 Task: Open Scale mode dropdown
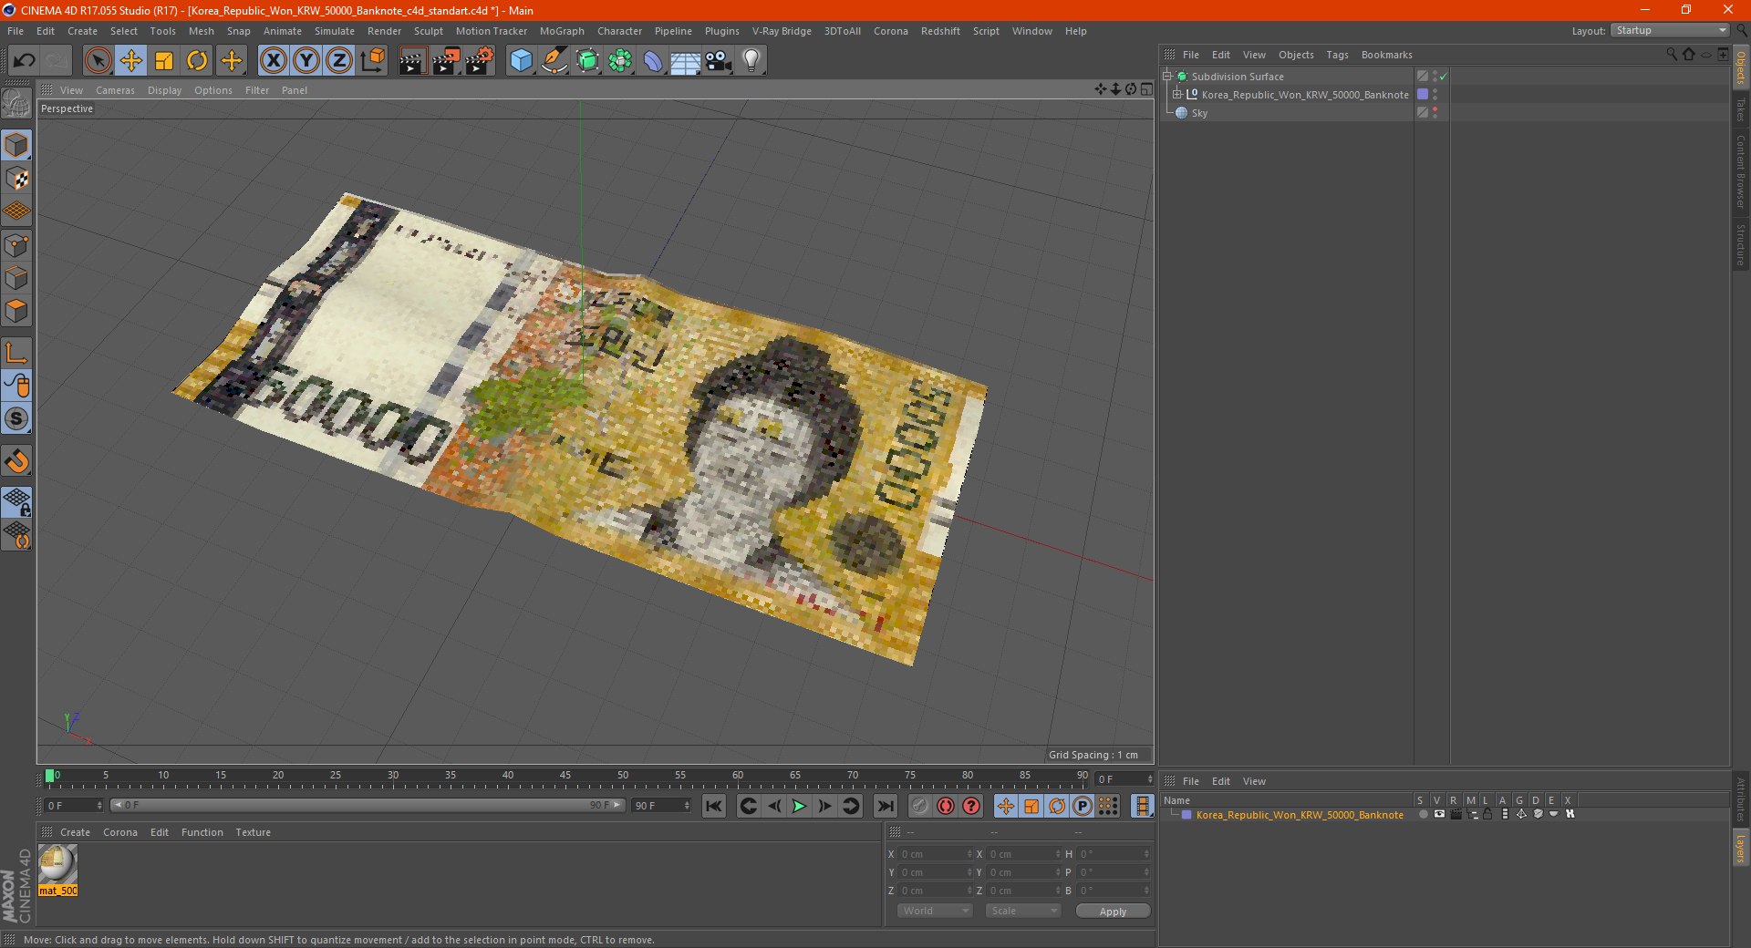point(1022,911)
